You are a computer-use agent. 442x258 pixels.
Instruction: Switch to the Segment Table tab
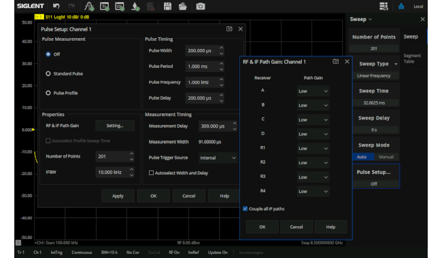pyautogui.click(x=412, y=58)
